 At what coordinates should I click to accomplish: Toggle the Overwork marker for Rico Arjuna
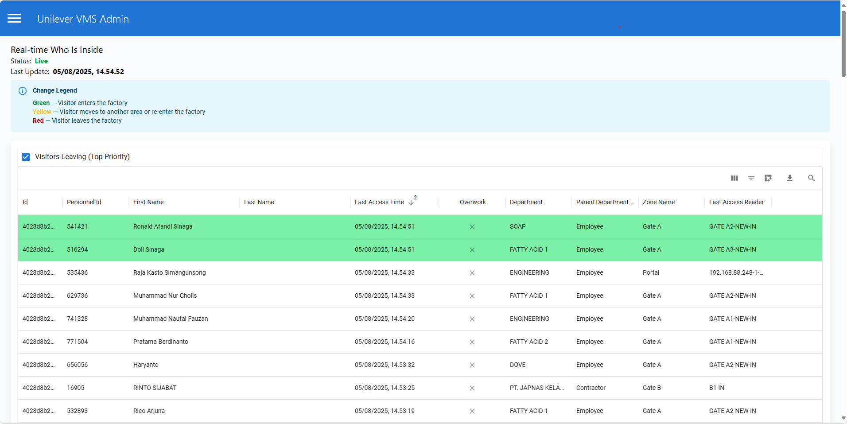coord(472,411)
